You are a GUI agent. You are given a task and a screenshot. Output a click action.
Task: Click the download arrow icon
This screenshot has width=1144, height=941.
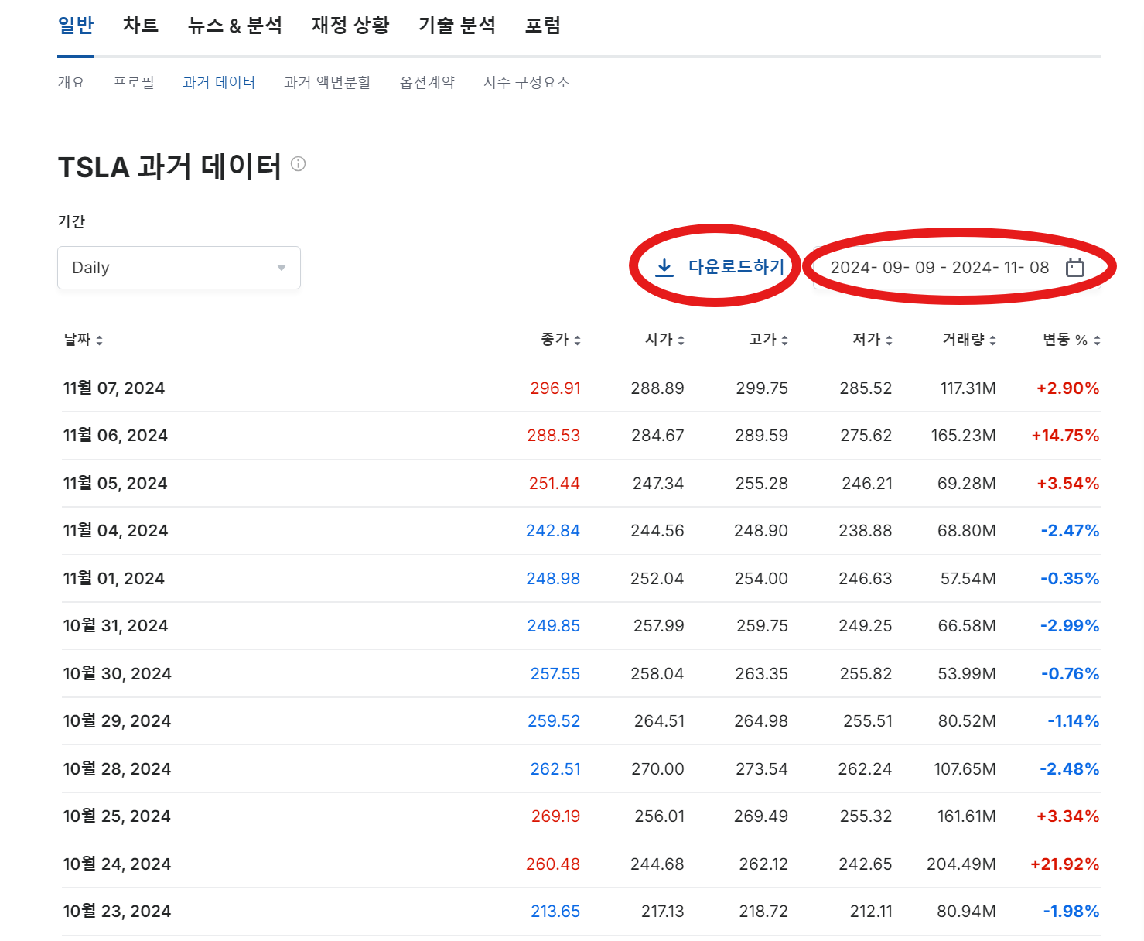pos(664,268)
